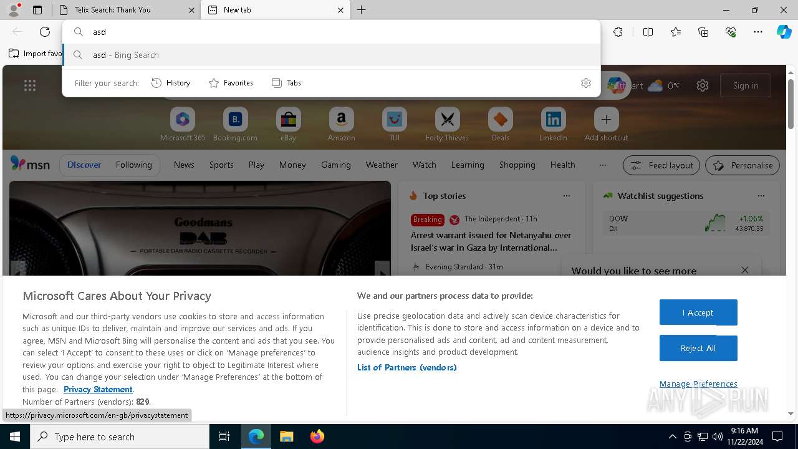Screen dimensions: 798x449
Task: Open the LinkedIn shortcut tile
Action: pyautogui.click(x=553, y=125)
